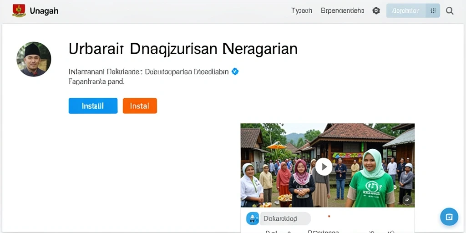Open the Typech menu item

(302, 11)
